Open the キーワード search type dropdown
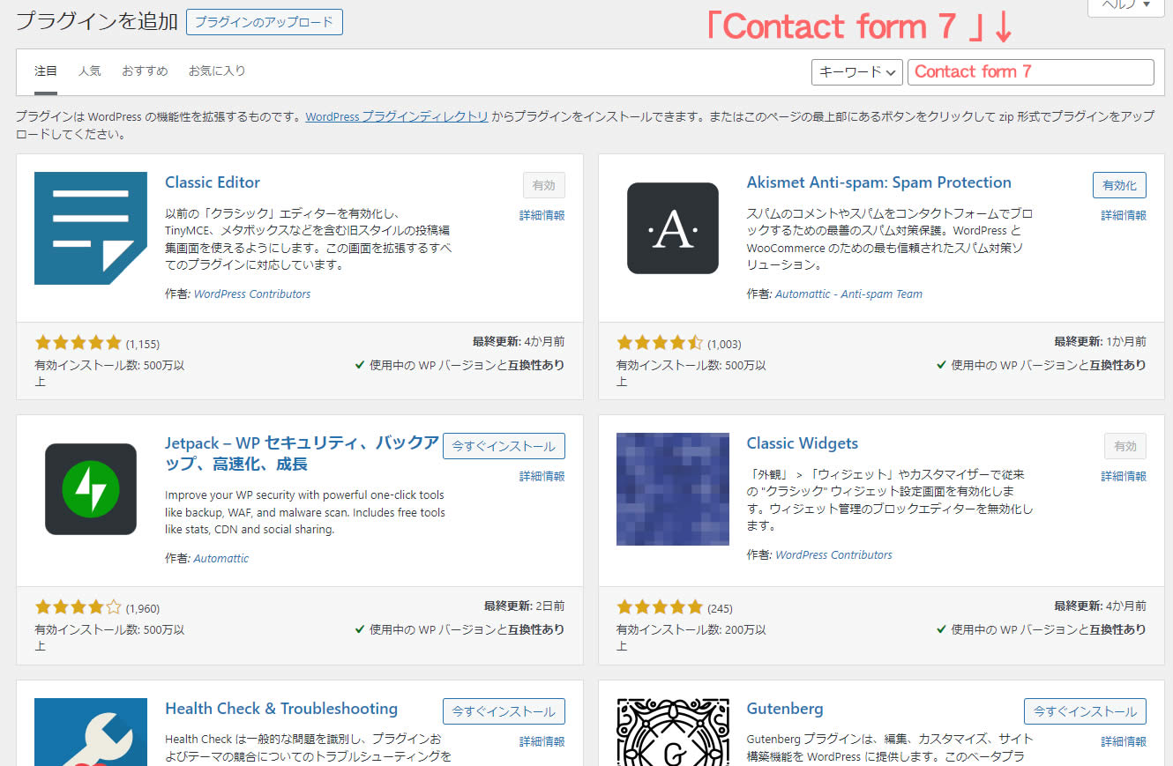The height and width of the screenshot is (766, 1173). click(856, 72)
